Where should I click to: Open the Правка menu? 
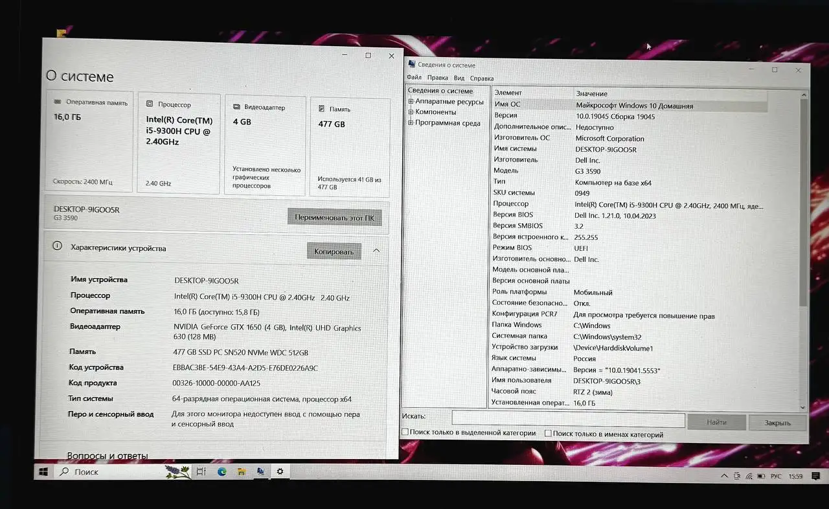pos(438,78)
